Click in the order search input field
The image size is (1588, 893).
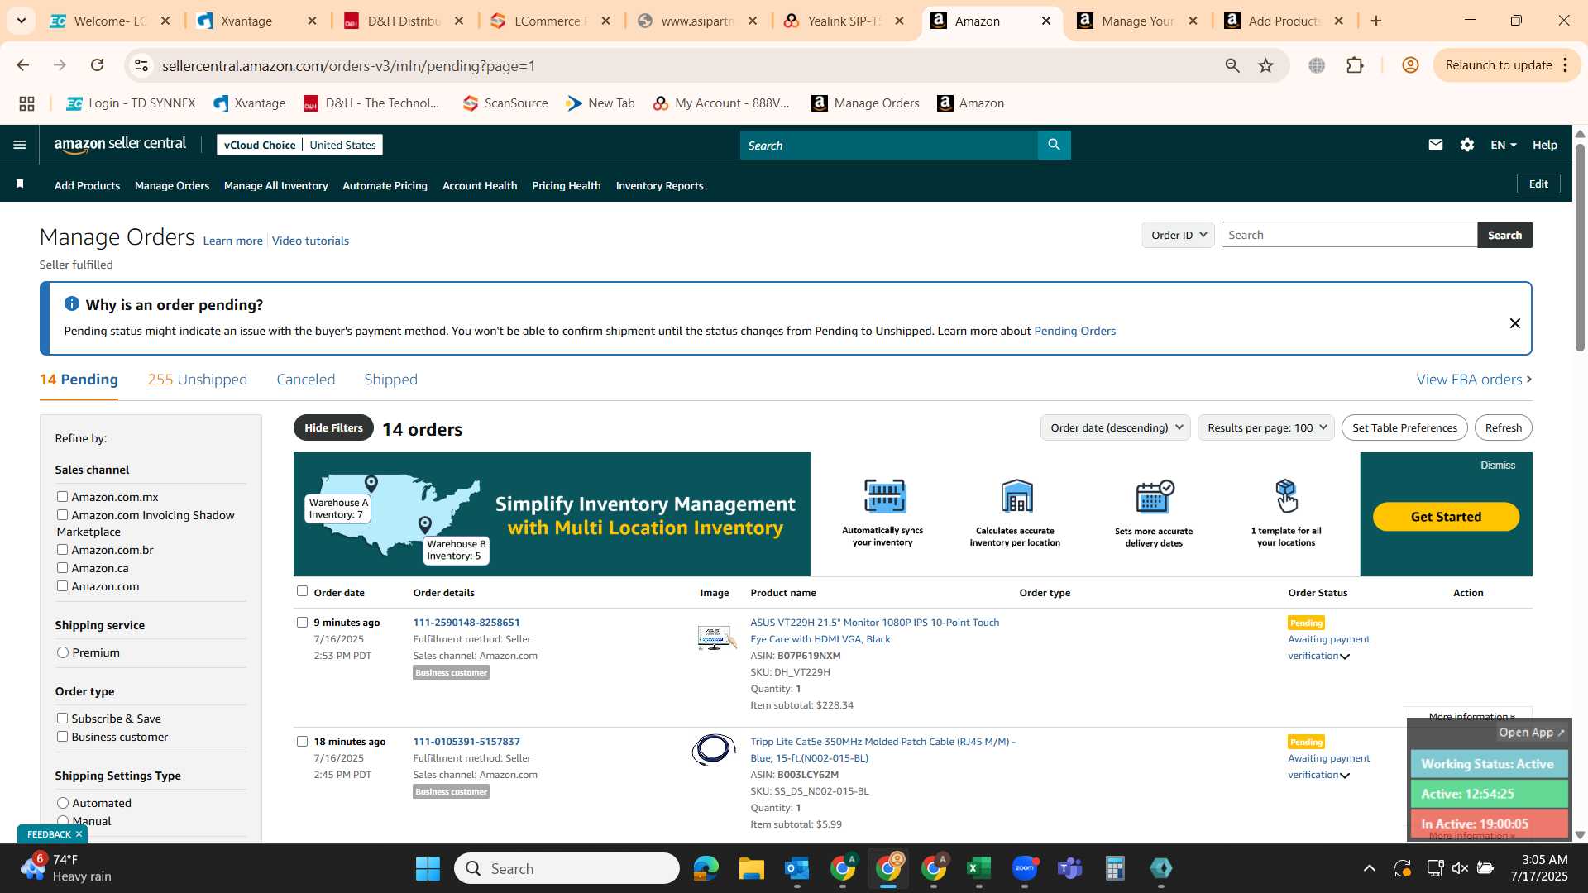pos(1349,235)
